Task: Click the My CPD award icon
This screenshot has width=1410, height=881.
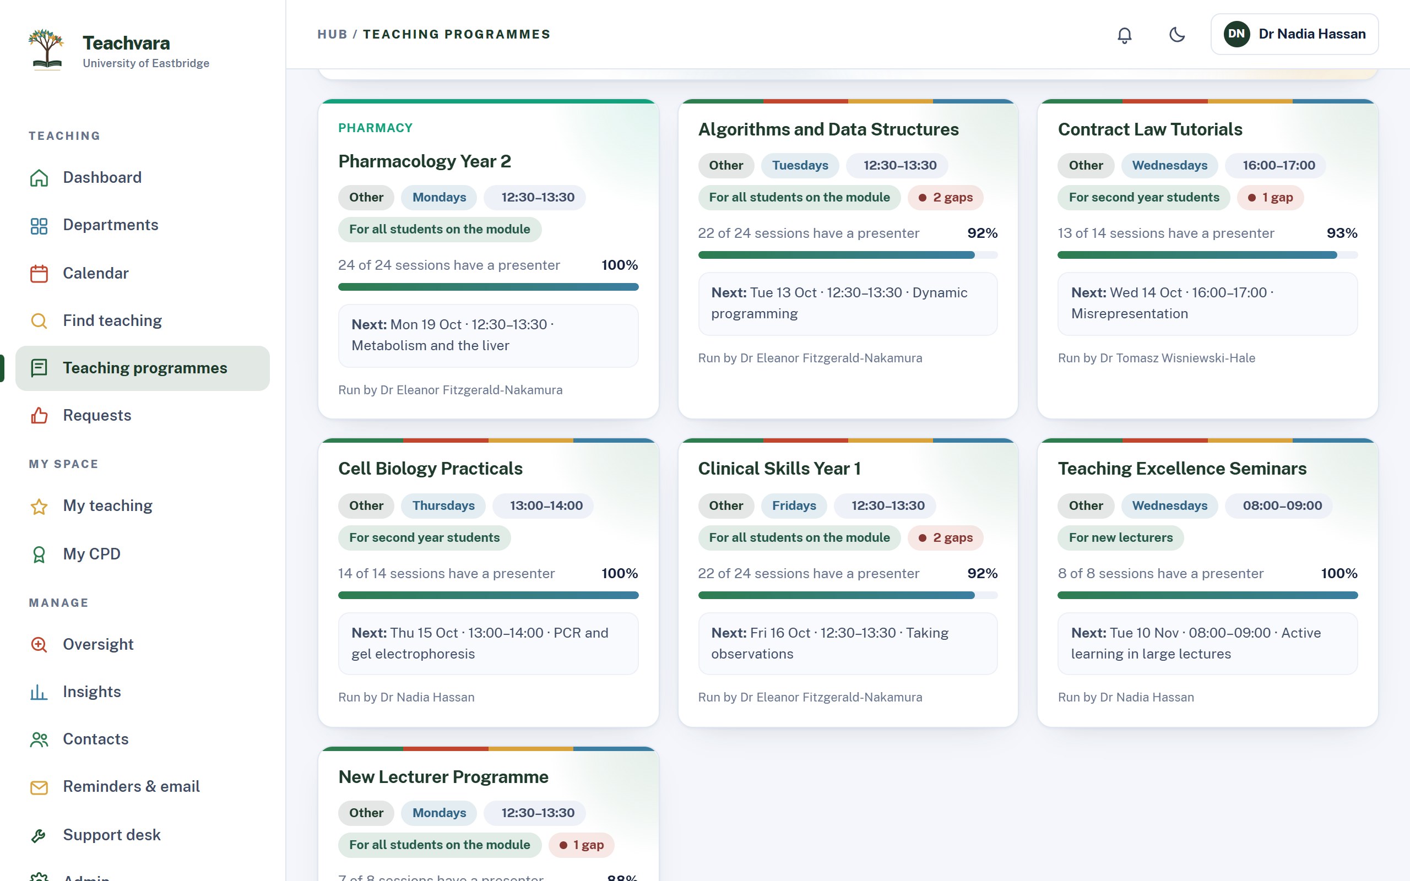Action: (x=39, y=554)
